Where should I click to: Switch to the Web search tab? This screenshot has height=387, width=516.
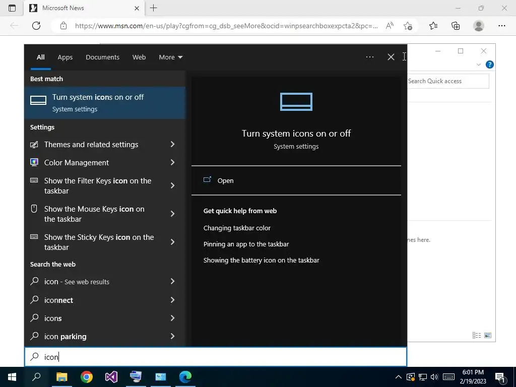139,57
